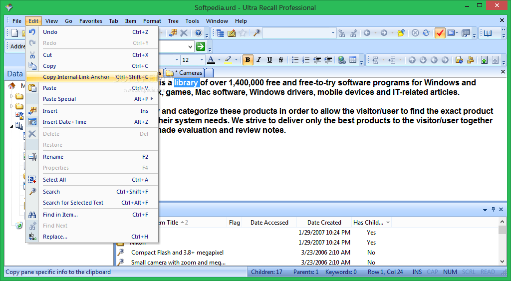The image size is (511, 281).
Task: Click the go-up-to-parent folder icon
Action: click(x=401, y=33)
